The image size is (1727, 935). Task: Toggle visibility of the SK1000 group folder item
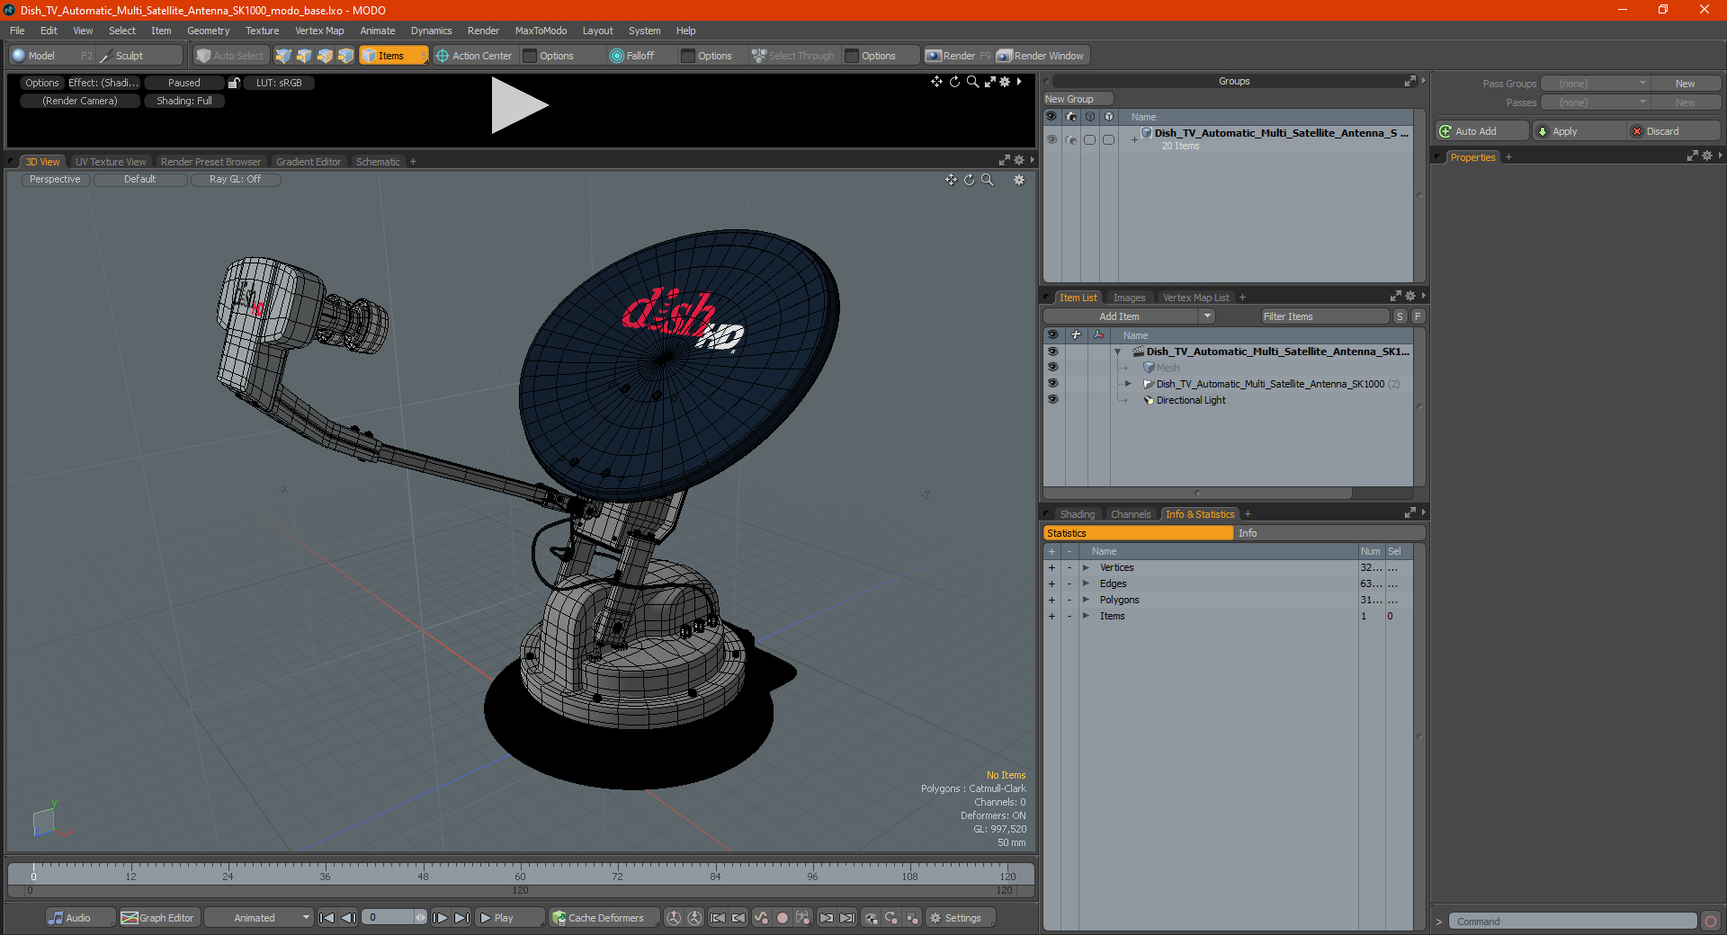(x=1052, y=384)
